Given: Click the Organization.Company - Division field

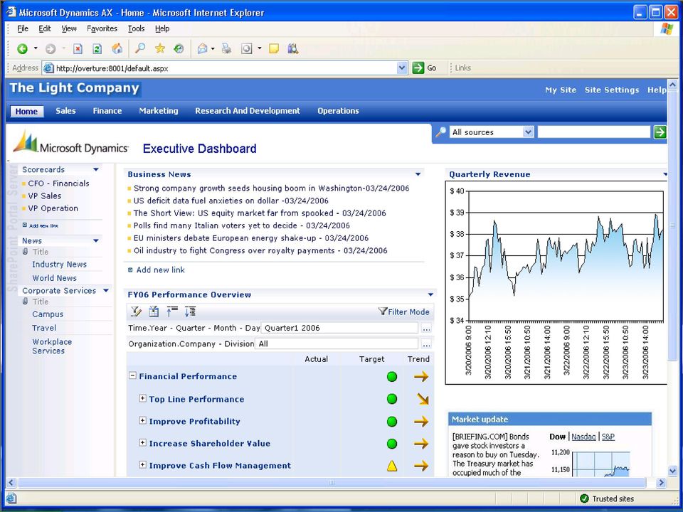Looking at the screenshot, I should coord(337,344).
